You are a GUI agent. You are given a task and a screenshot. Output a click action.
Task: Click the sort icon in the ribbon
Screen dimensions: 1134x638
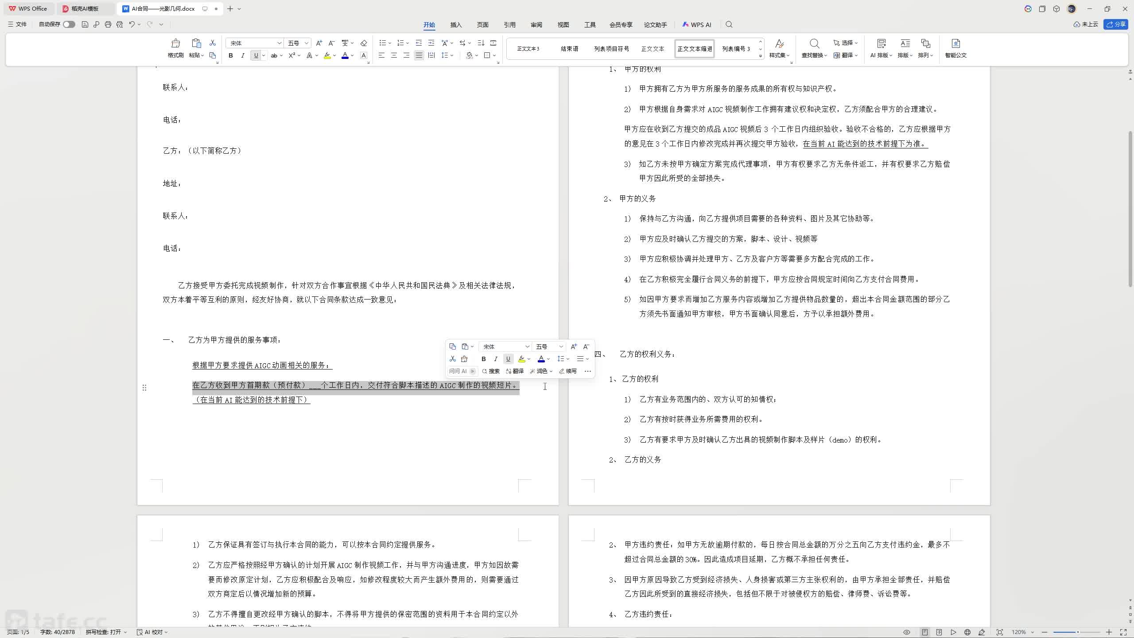[481, 43]
